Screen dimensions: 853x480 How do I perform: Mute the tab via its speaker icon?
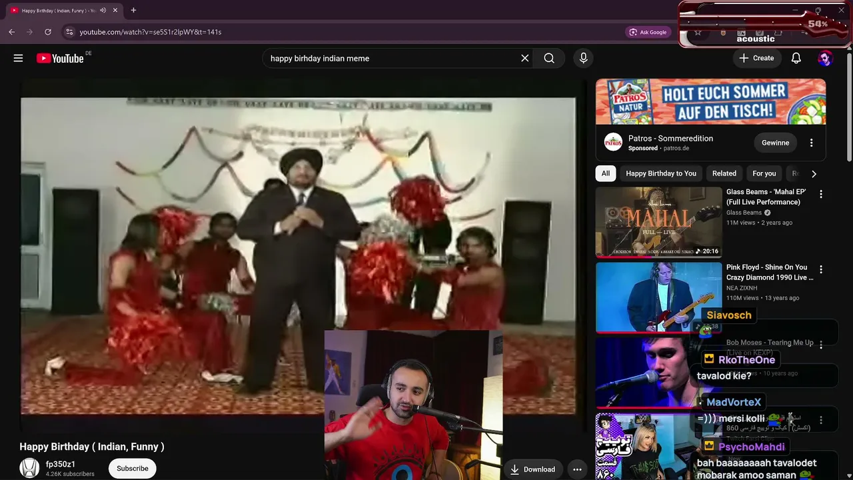click(103, 10)
